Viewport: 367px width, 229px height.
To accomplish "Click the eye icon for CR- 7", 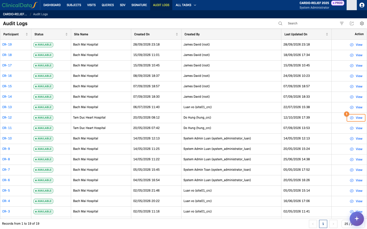I will (352, 170).
